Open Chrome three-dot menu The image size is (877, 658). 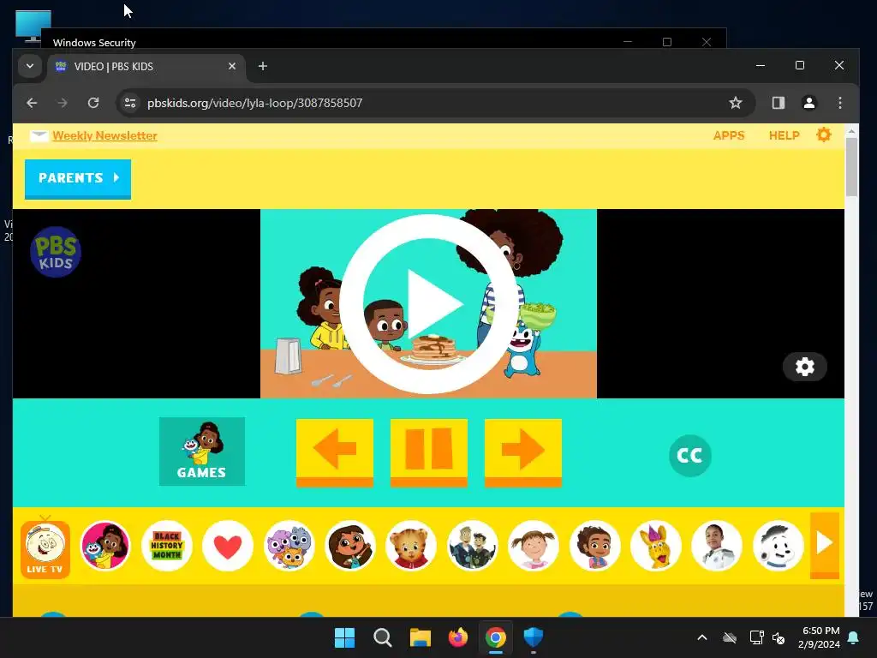tap(839, 103)
